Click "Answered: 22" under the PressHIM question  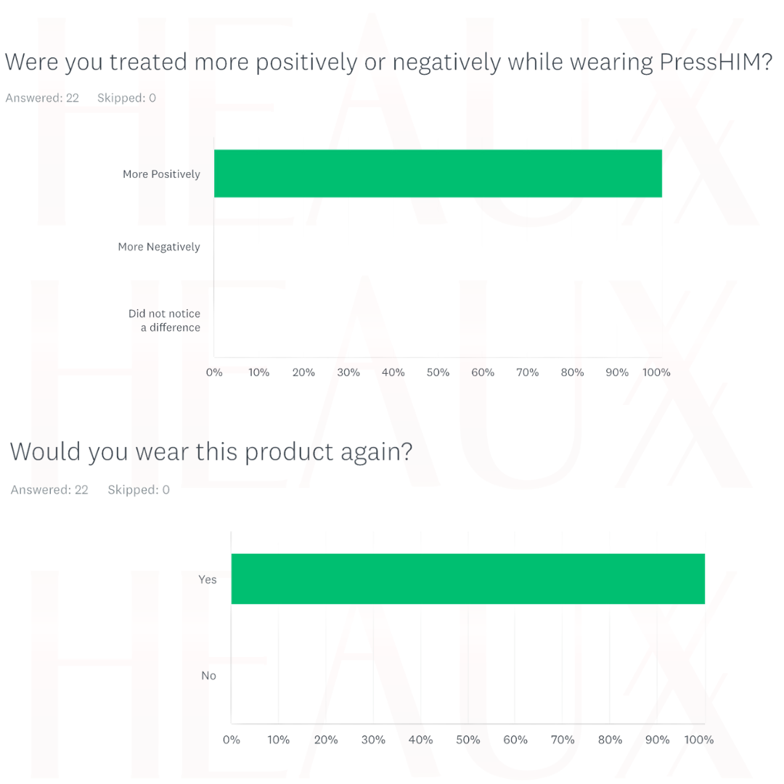42,98
